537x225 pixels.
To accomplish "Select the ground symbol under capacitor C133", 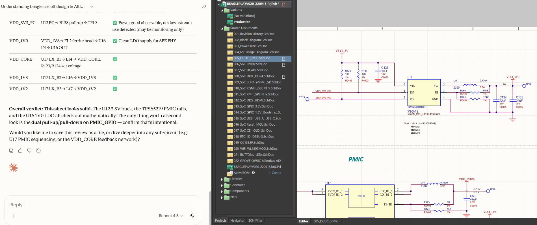I will pos(378,81).
